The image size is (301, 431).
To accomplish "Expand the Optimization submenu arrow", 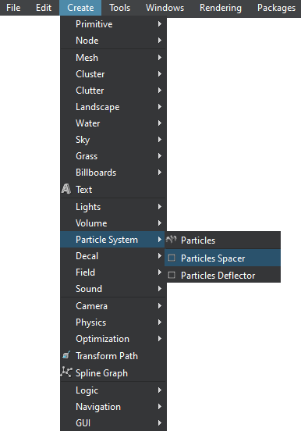I will pyautogui.click(x=160, y=339).
